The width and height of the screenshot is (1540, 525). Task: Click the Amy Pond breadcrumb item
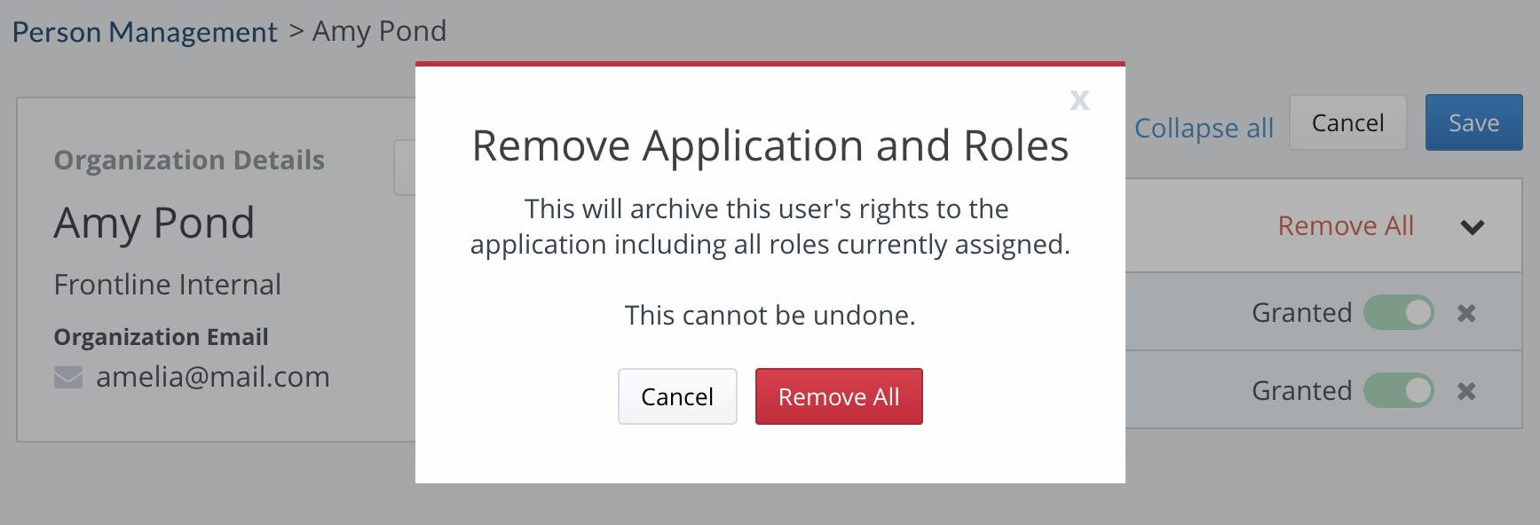[379, 32]
